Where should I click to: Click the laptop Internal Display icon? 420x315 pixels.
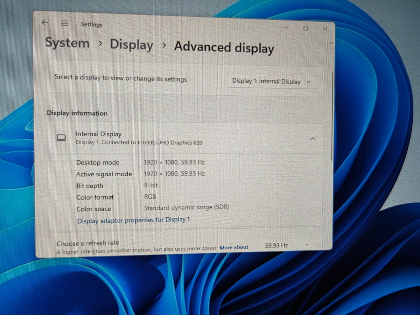(61, 138)
